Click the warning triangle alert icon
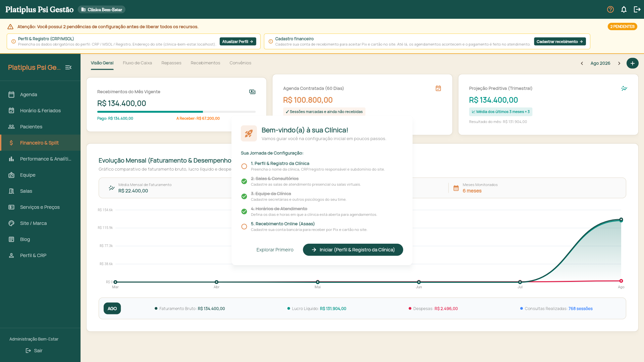Viewport: 644px width, 362px height. (10, 26)
